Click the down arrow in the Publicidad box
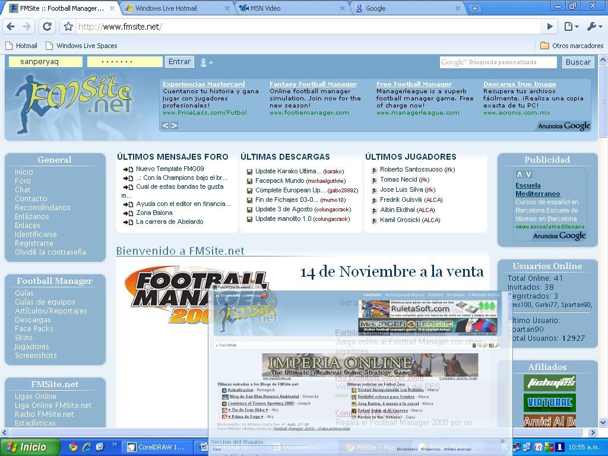Viewport: 608px width, 456px height. (x=528, y=175)
